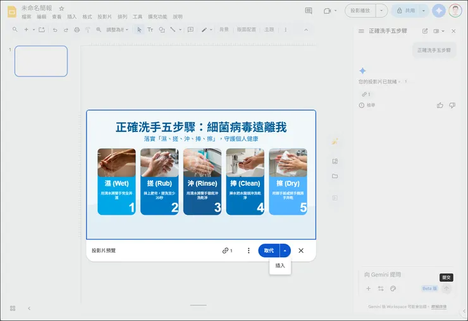Open the 格式 menu

[x=87, y=16]
